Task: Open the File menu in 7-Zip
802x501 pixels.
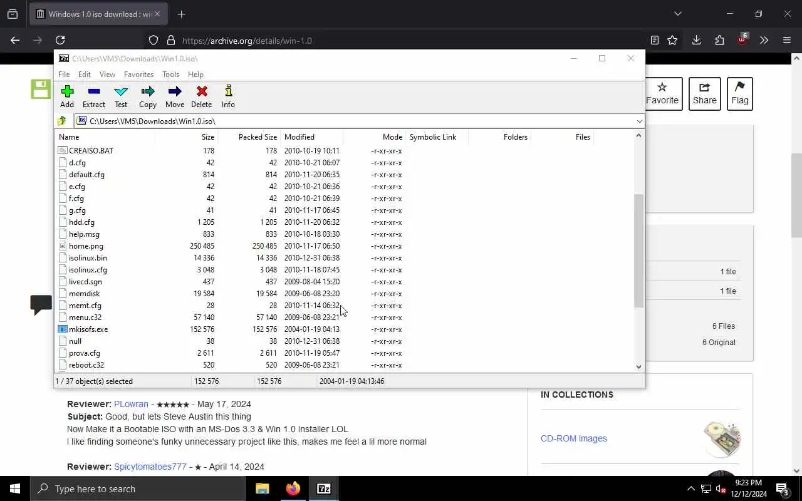Action: click(64, 74)
